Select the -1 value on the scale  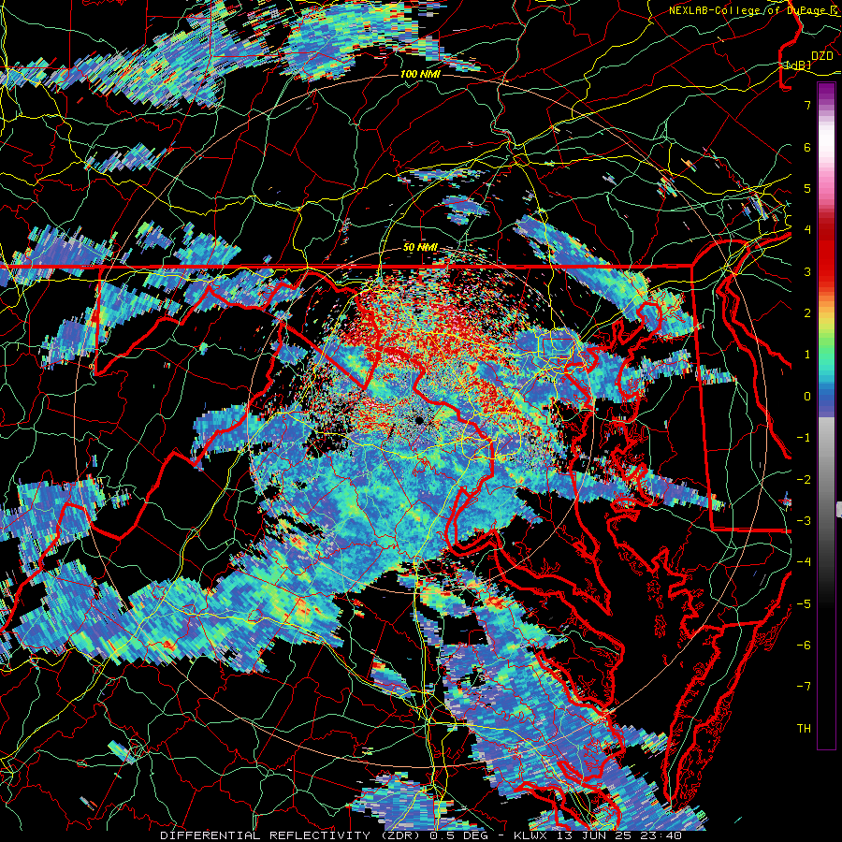804,438
